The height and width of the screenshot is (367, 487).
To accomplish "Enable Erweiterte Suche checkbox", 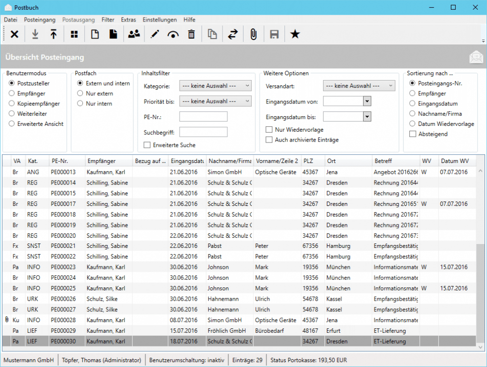I will click(147, 145).
